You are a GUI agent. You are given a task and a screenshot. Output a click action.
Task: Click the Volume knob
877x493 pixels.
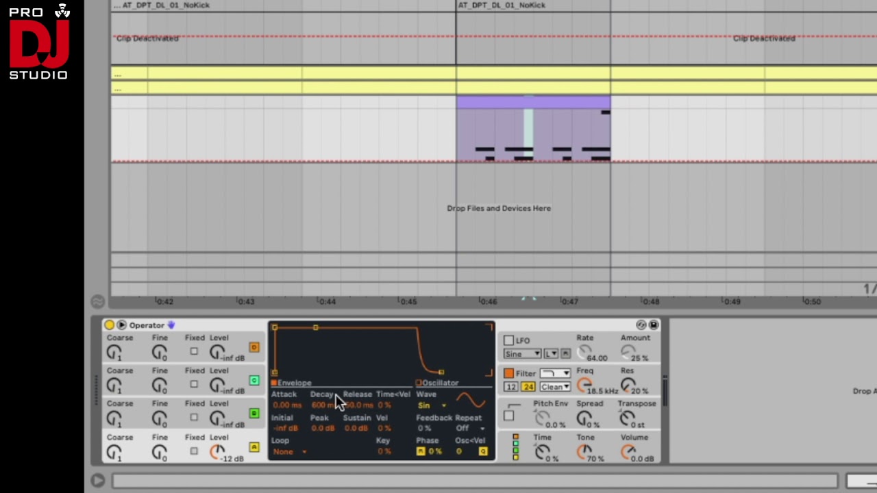coord(628,452)
